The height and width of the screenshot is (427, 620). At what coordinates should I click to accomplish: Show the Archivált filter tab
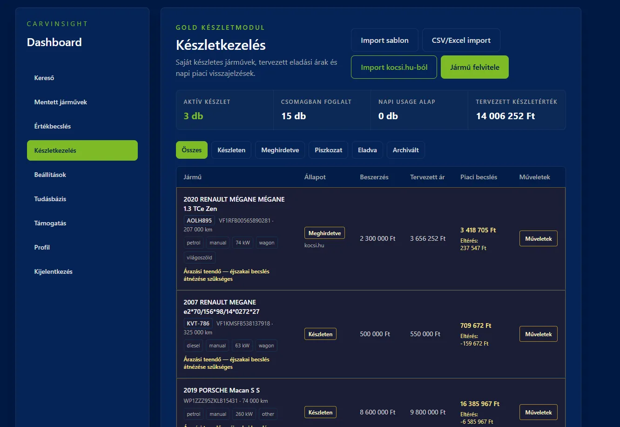click(x=406, y=150)
